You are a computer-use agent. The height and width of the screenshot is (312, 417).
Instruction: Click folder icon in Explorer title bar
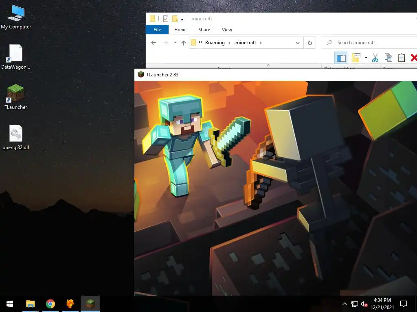coord(152,18)
